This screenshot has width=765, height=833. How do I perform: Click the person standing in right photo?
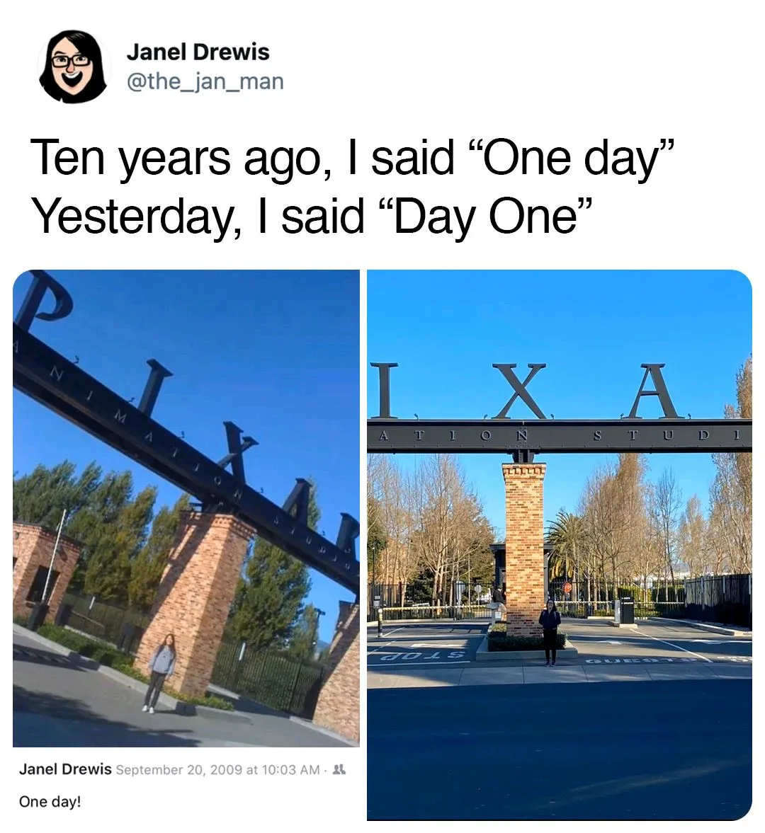click(x=550, y=632)
